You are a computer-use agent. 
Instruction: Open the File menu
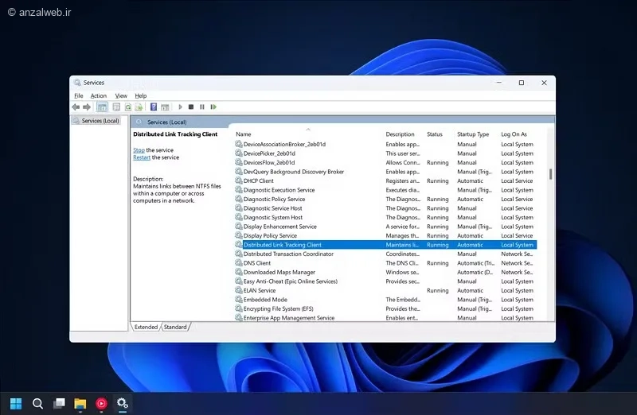pyautogui.click(x=78, y=95)
